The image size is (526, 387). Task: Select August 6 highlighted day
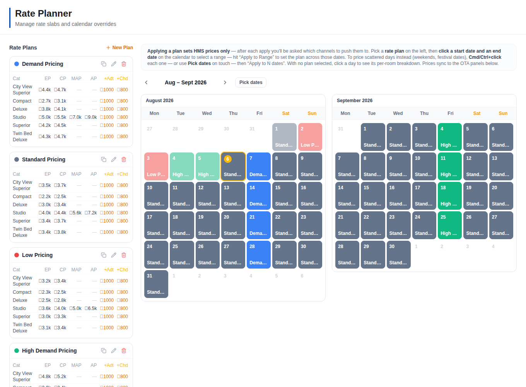point(233,166)
